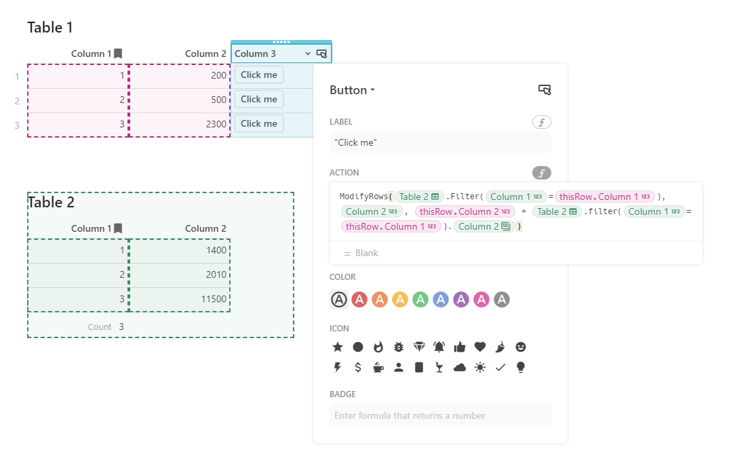Click the LABEL field containing "Click me"

pos(440,142)
